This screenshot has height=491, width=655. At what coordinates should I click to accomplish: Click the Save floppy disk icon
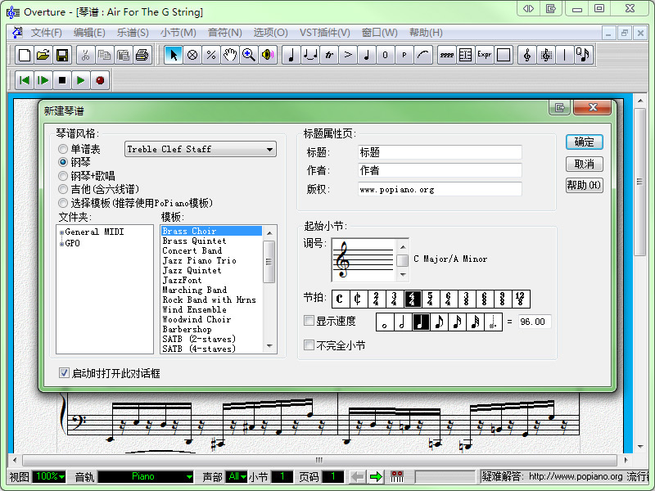pos(62,55)
